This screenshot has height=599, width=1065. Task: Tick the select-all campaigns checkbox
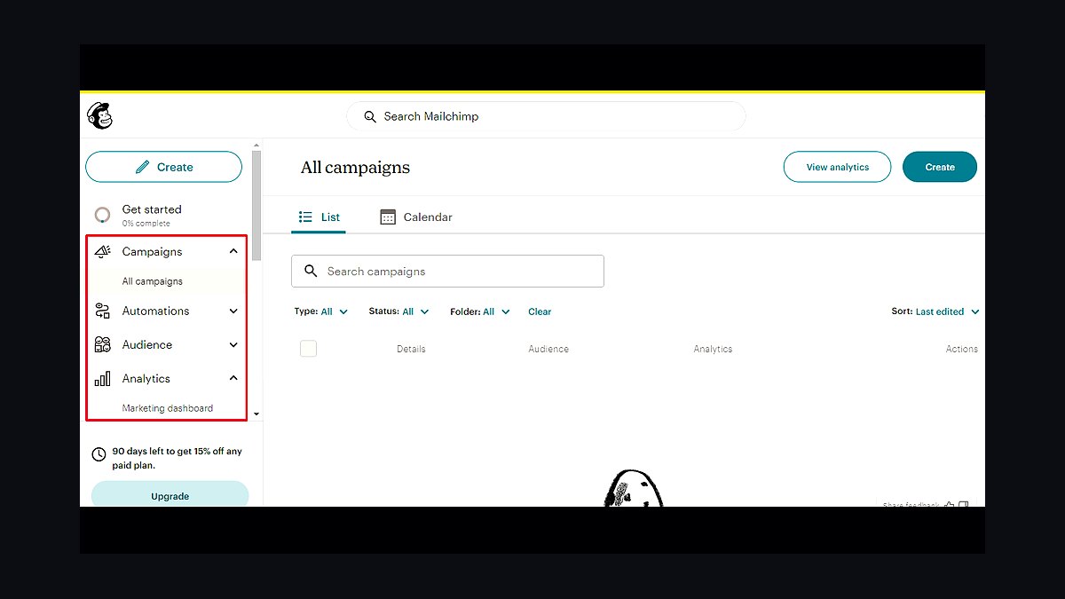(x=308, y=349)
